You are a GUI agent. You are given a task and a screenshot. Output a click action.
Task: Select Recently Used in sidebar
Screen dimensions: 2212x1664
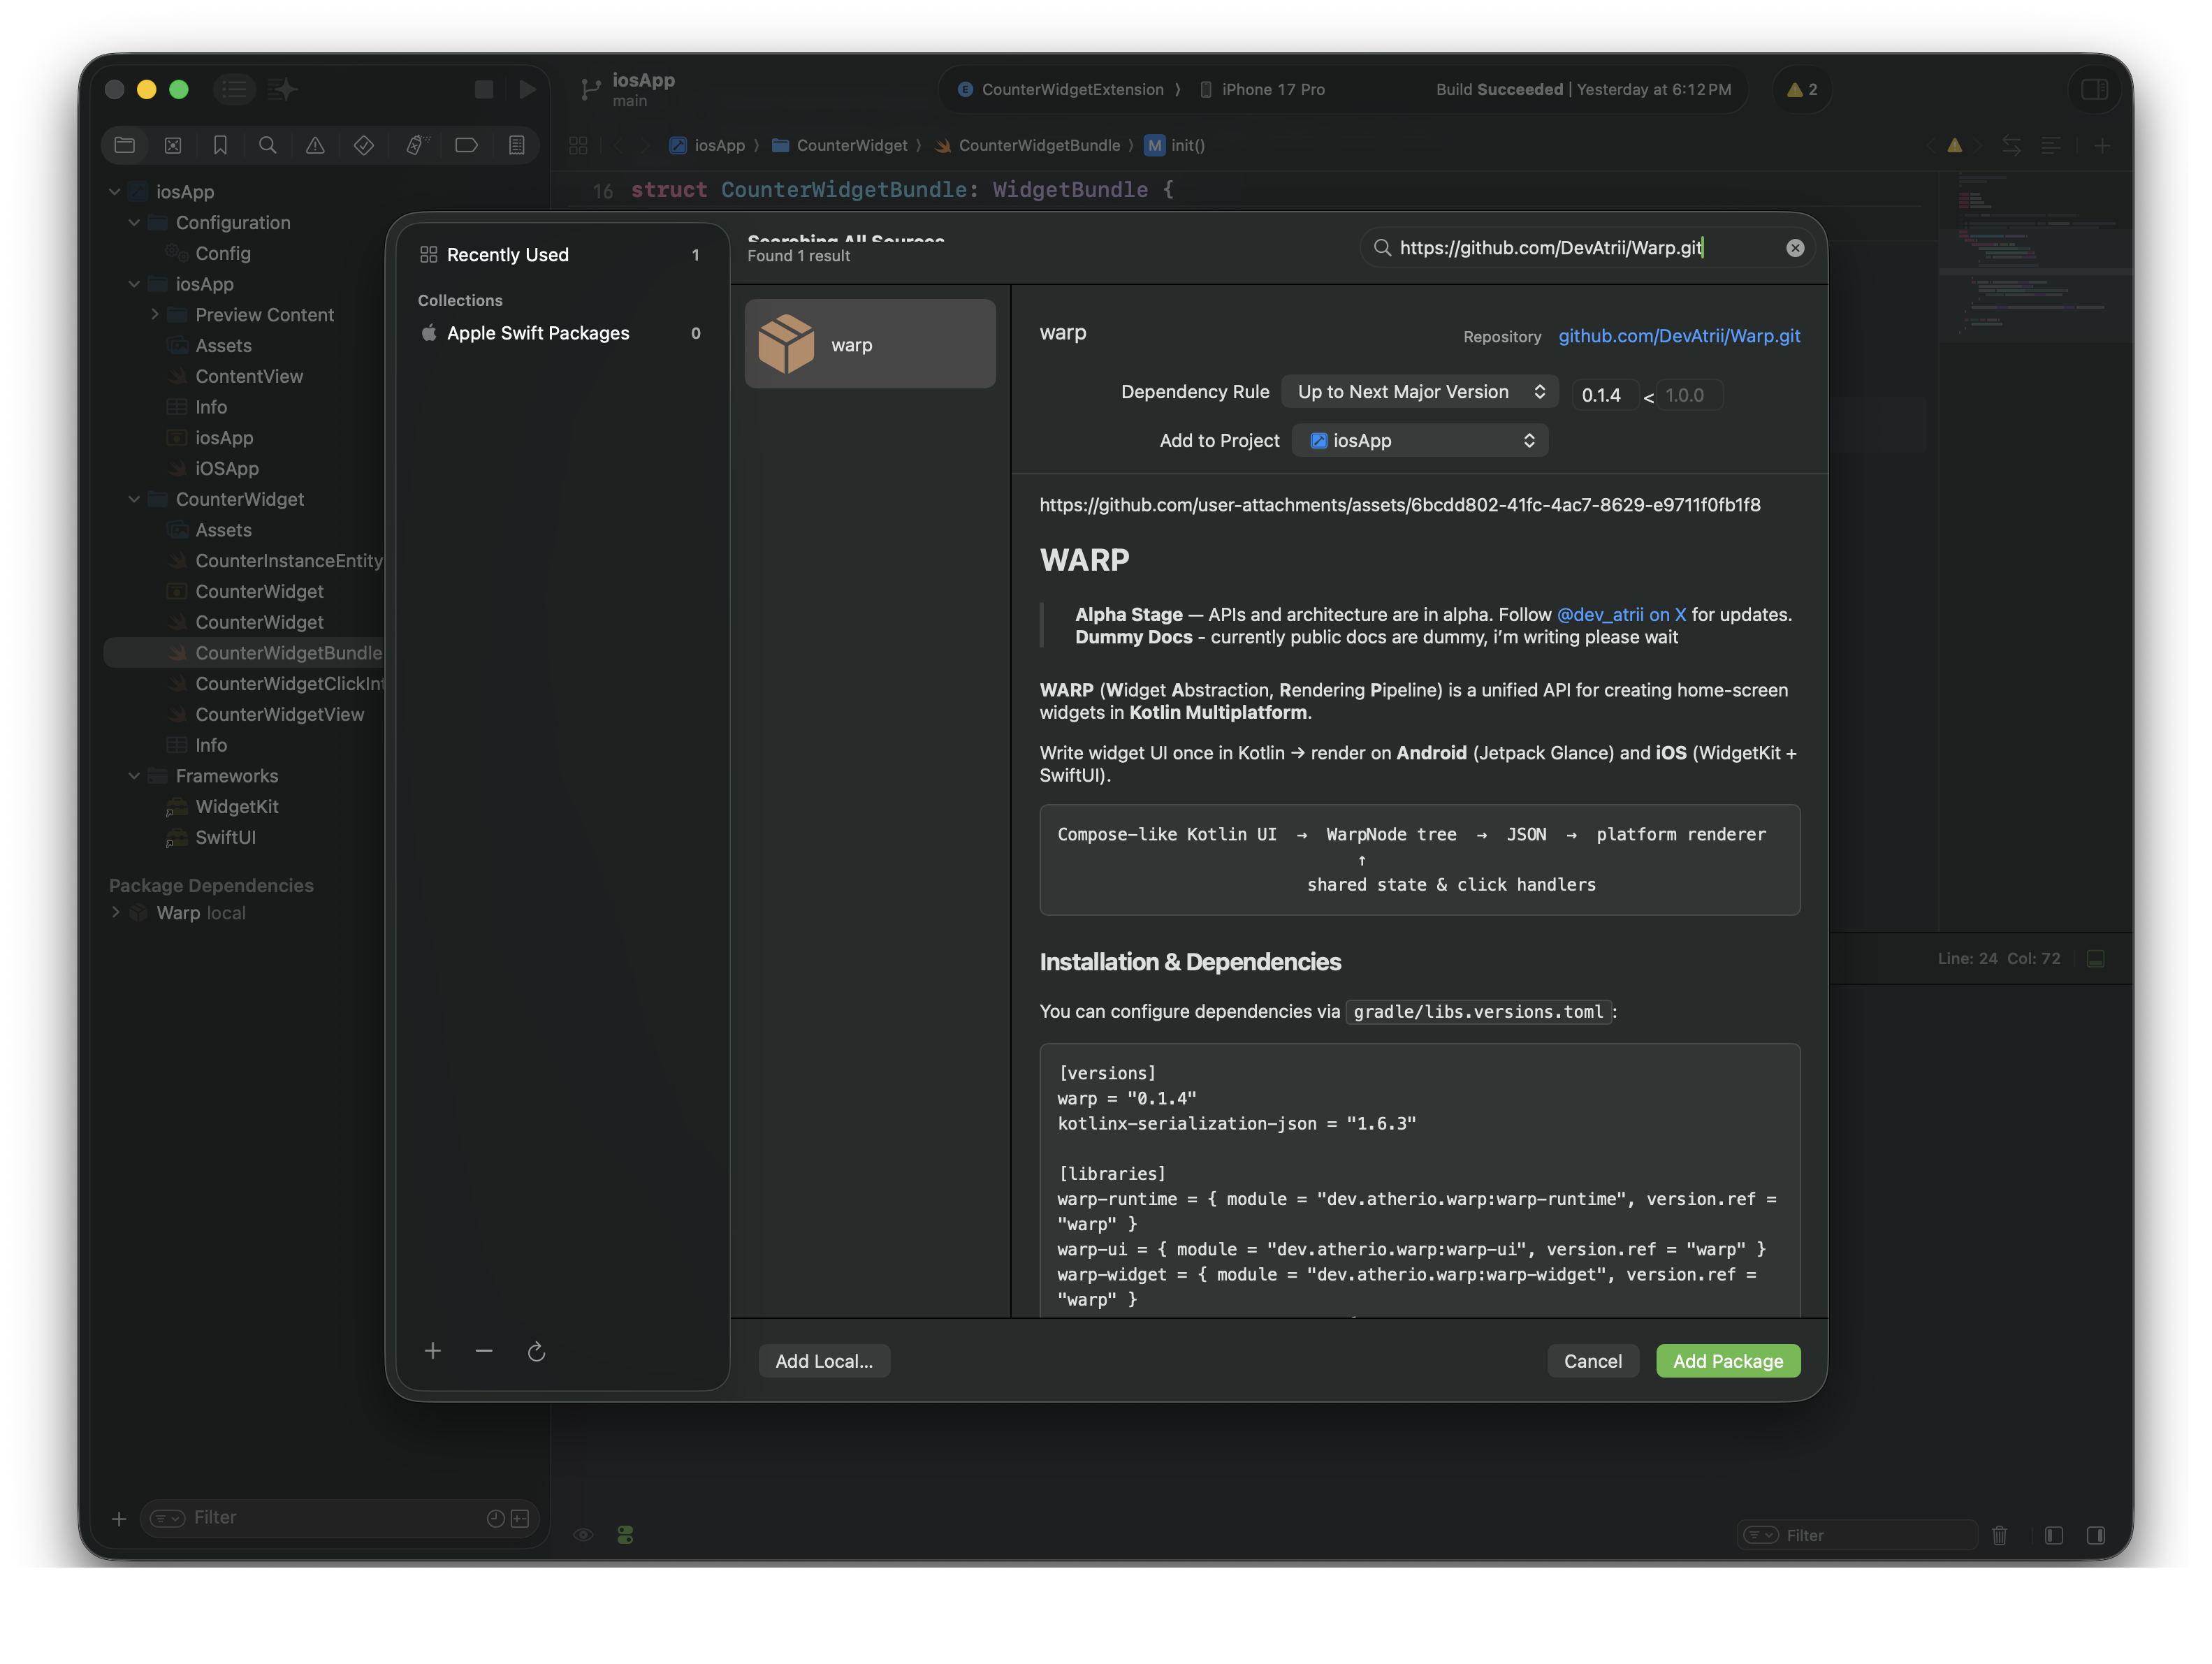562,255
